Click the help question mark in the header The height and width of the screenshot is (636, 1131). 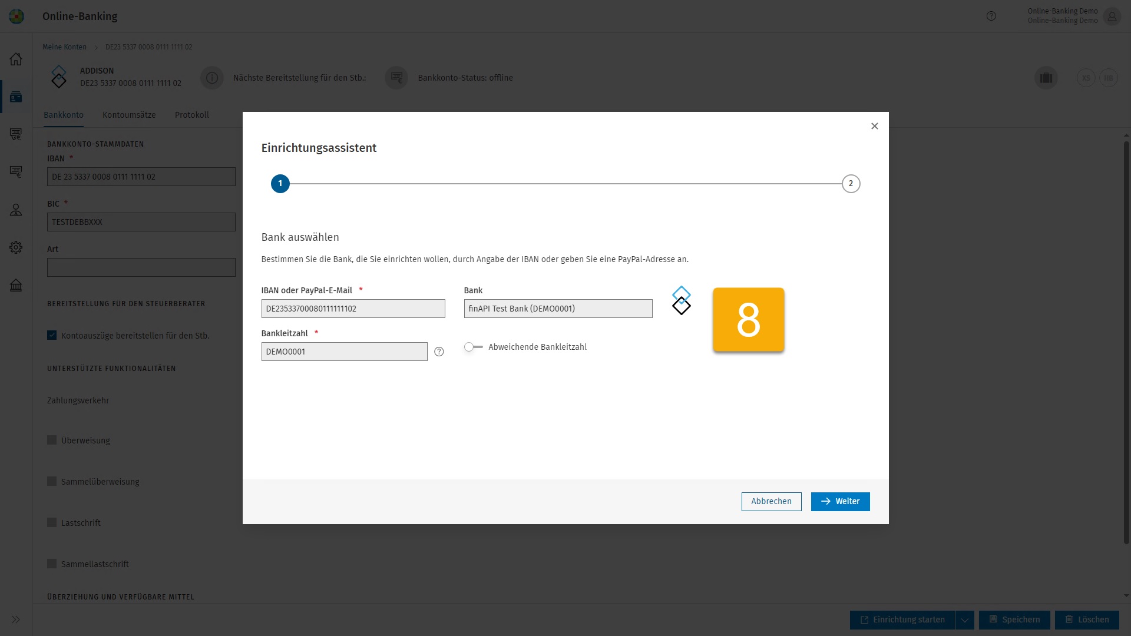tap(991, 16)
